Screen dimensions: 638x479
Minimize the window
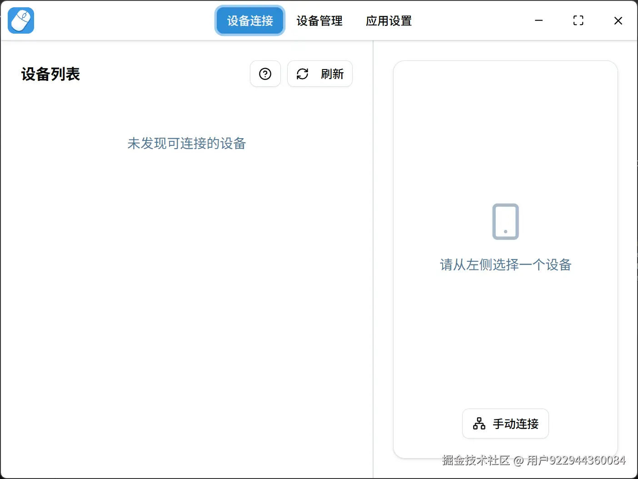pyautogui.click(x=539, y=20)
